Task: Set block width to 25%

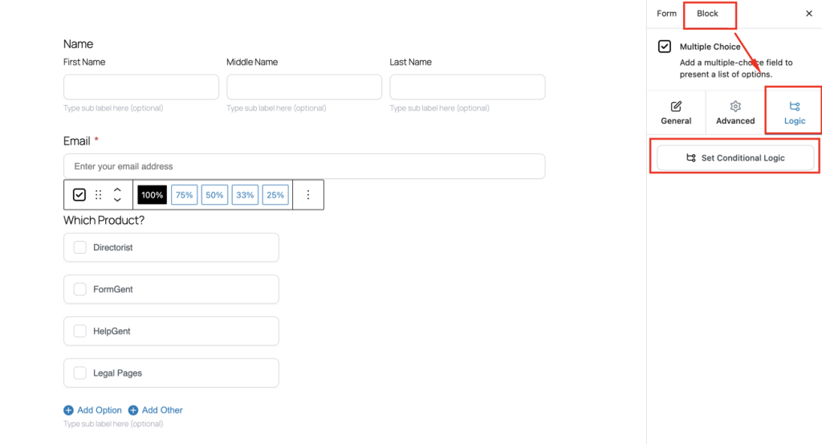Action: [x=275, y=195]
